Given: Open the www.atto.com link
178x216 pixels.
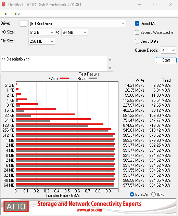Looking at the screenshot, I should tap(89, 210).
